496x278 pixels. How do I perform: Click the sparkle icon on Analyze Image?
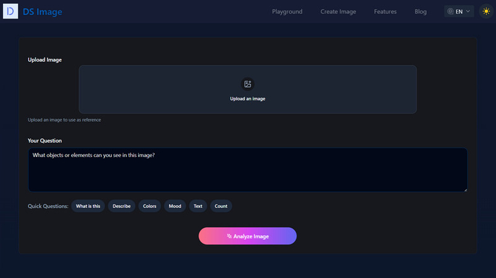(229, 236)
